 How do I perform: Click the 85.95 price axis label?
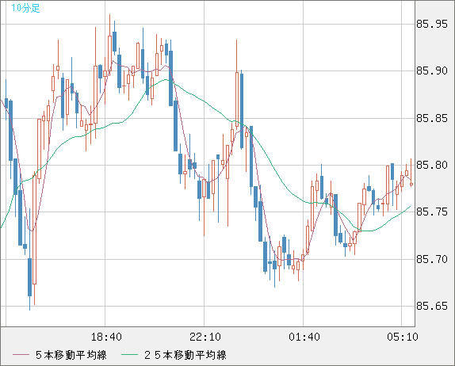tap(432, 24)
